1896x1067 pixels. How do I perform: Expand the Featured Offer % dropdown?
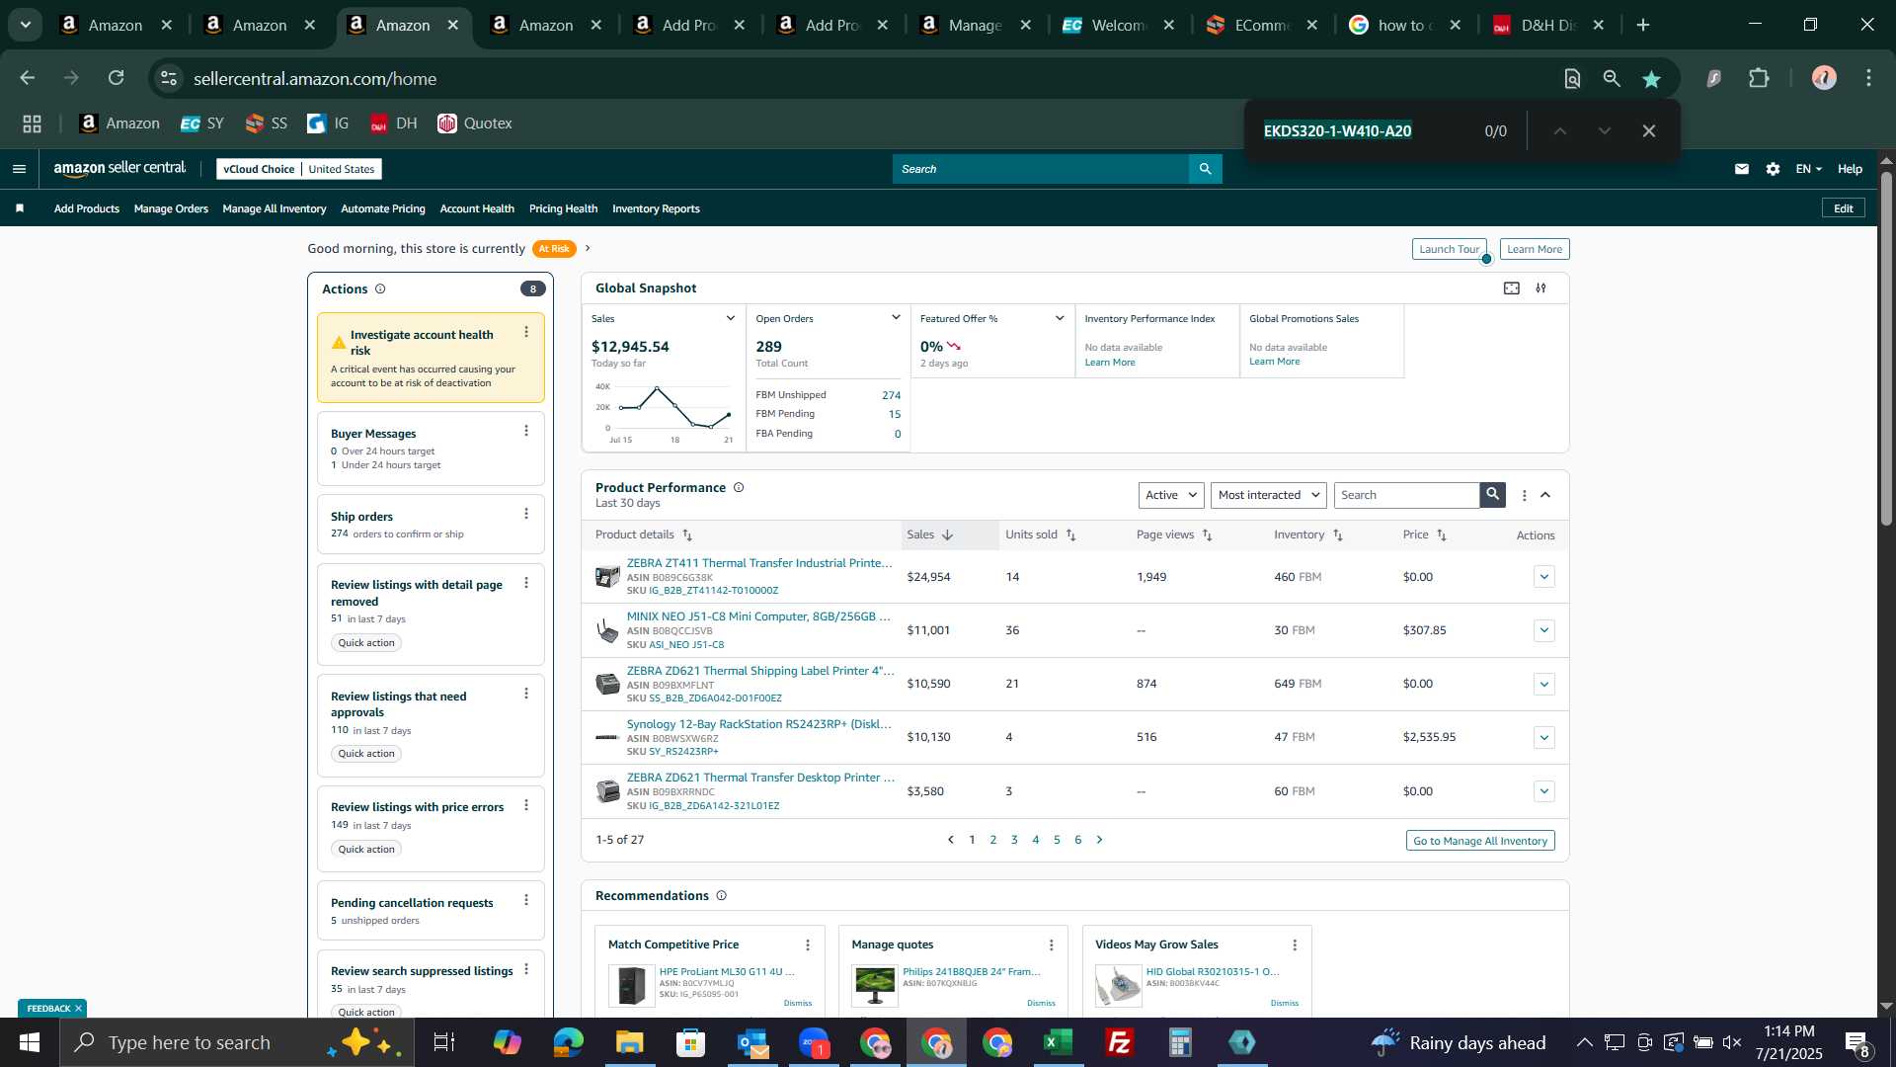(1060, 318)
